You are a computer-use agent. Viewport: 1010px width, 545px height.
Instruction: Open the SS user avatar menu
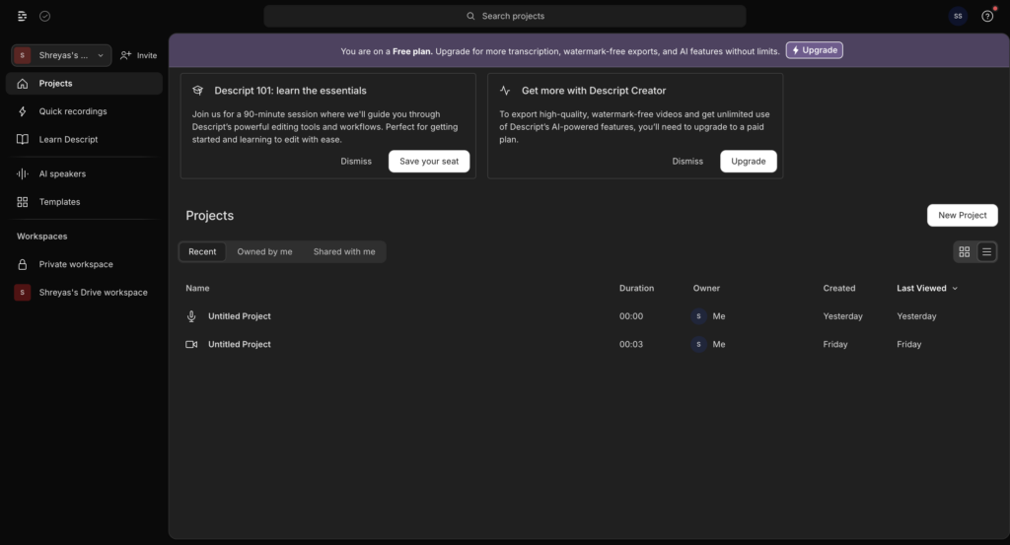coord(958,16)
